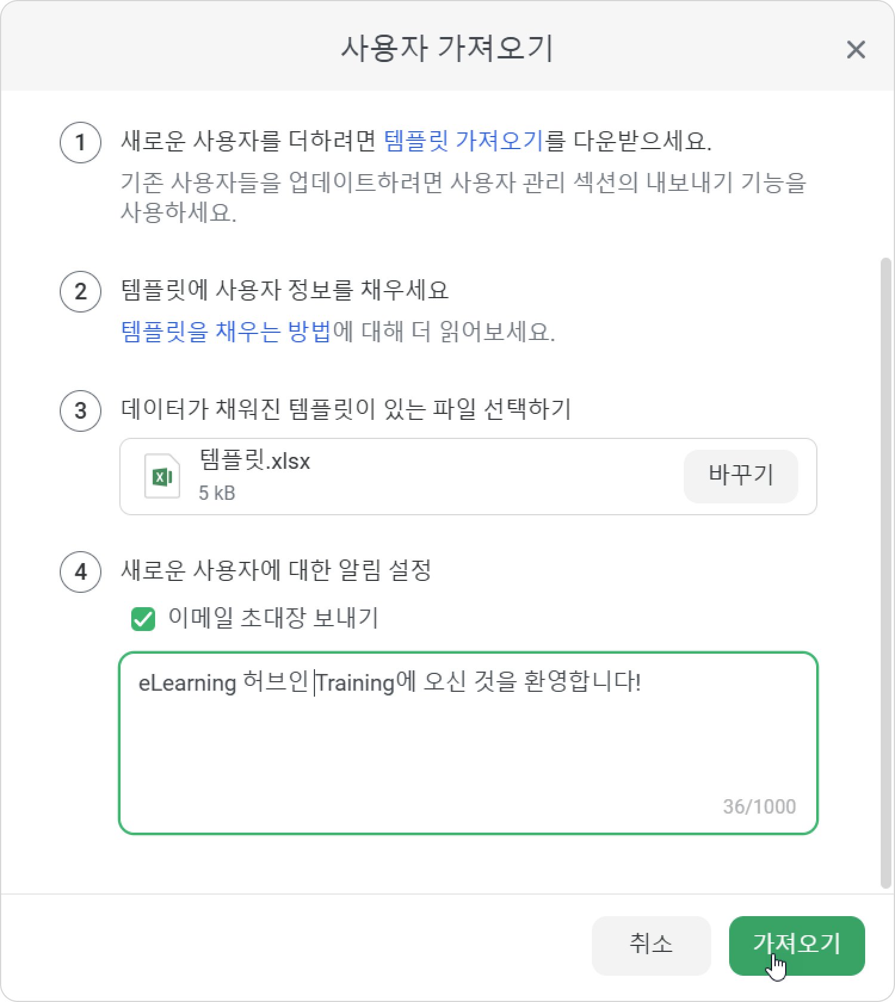
Task: Click the 사용자 가져오기 dialog title
Action: [x=447, y=49]
